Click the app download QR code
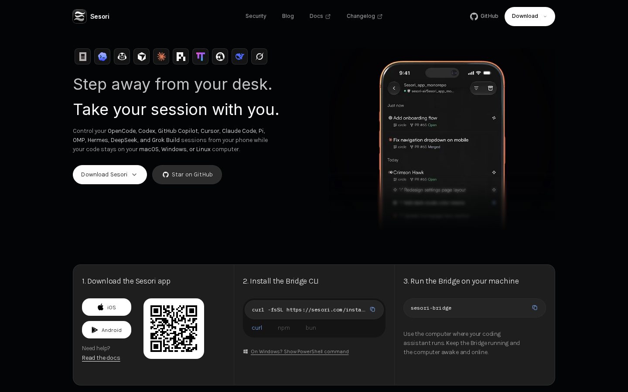This screenshot has width=628, height=392. pos(174,328)
